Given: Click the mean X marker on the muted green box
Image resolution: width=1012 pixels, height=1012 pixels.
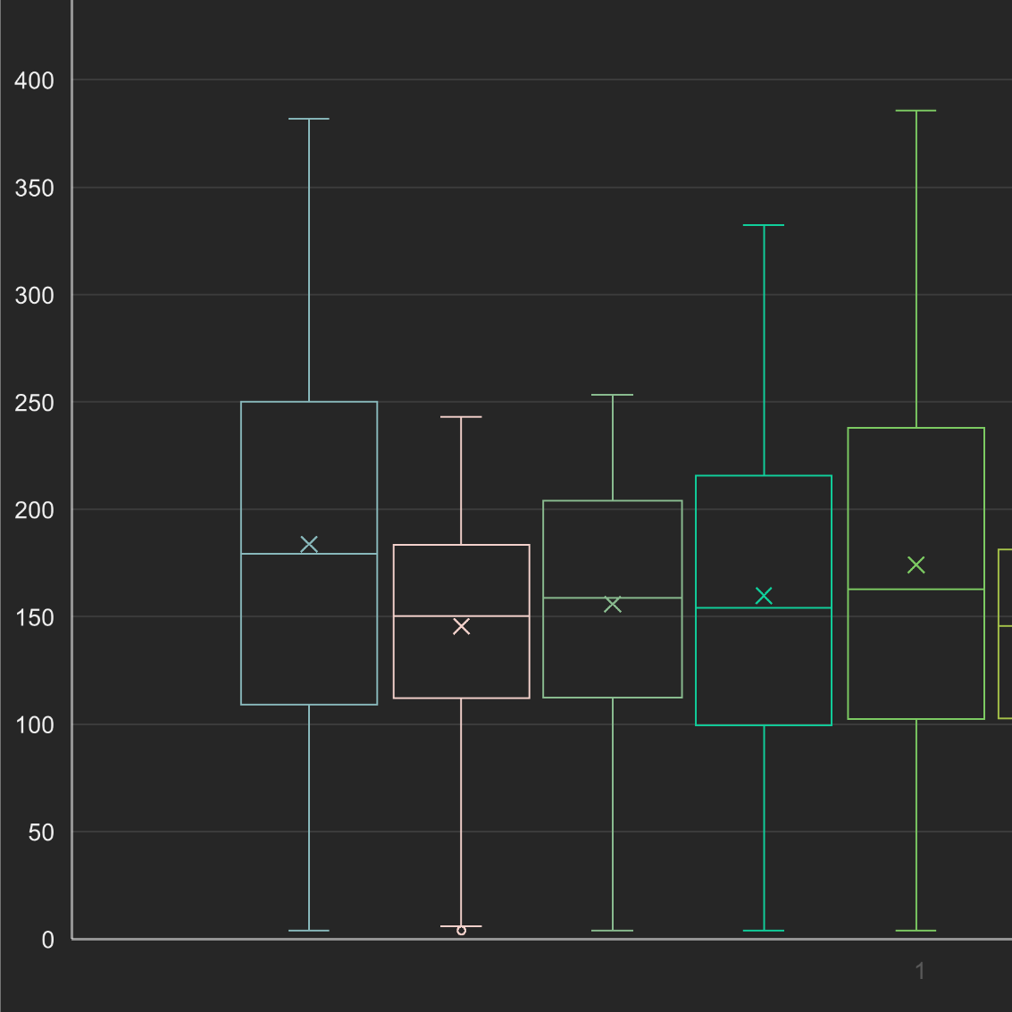Looking at the screenshot, I should 612,605.
